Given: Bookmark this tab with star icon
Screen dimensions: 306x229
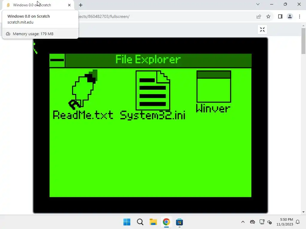Looking at the screenshot, I should pyautogui.click(x=268, y=17).
